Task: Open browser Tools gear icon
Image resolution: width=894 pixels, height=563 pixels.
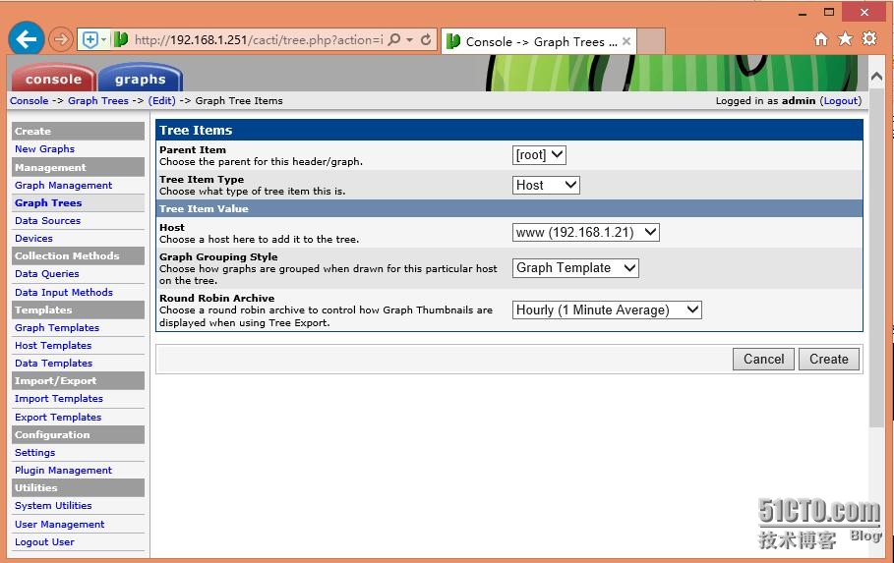Action: coord(869,38)
